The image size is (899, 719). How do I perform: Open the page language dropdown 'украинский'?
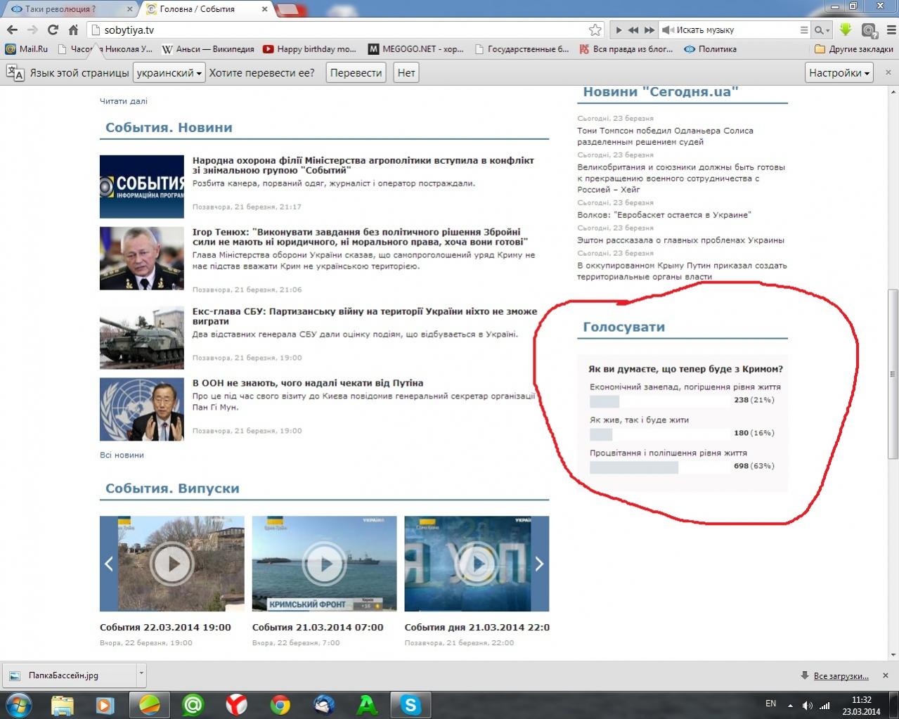(169, 72)
